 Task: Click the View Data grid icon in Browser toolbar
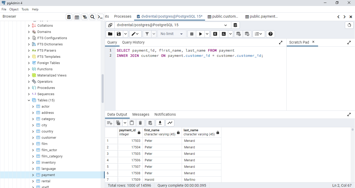point(77,17)
